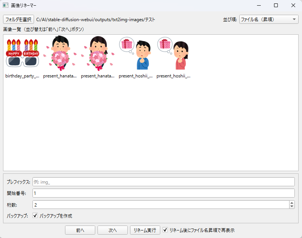302x238 pixels.
Task: Select the girl holding flower bouquet image
Action: (98, 53)
